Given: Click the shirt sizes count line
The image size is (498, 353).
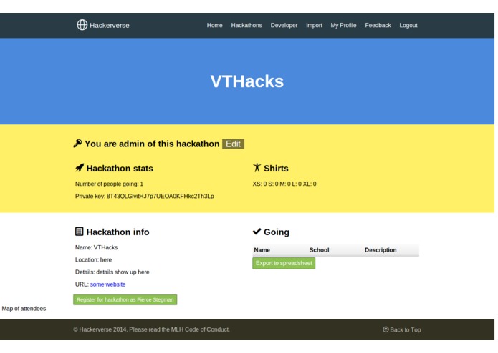Looking at the screenshot, I should pyautogui.click(x=284, y=184).
